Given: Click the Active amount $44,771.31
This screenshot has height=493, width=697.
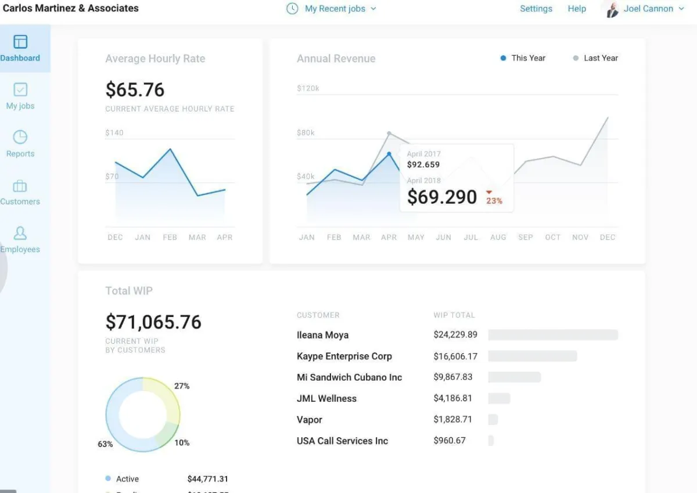Looking at the screenshot, I should [207, 479].
